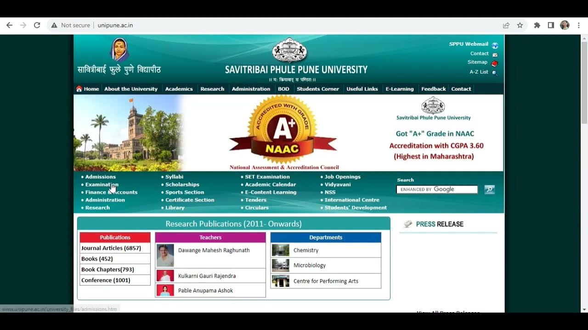Click Pable Anupama Ashok photo
The height and width of the screenshot is (330, 588).
165,290
